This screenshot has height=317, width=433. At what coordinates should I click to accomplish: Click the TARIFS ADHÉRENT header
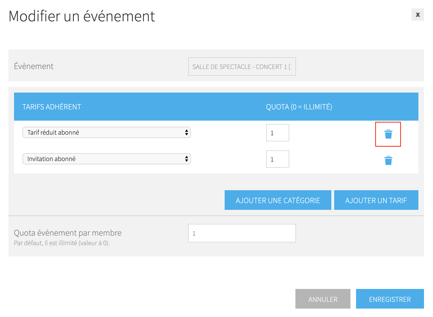pyautogui.click(x=52, y=107)
